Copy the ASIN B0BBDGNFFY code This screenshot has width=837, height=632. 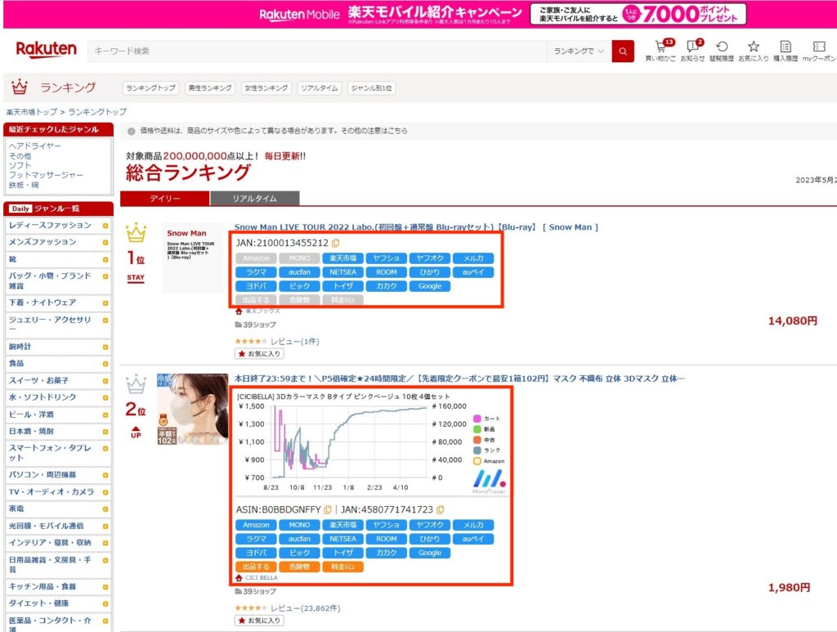[x=327, y=509]
